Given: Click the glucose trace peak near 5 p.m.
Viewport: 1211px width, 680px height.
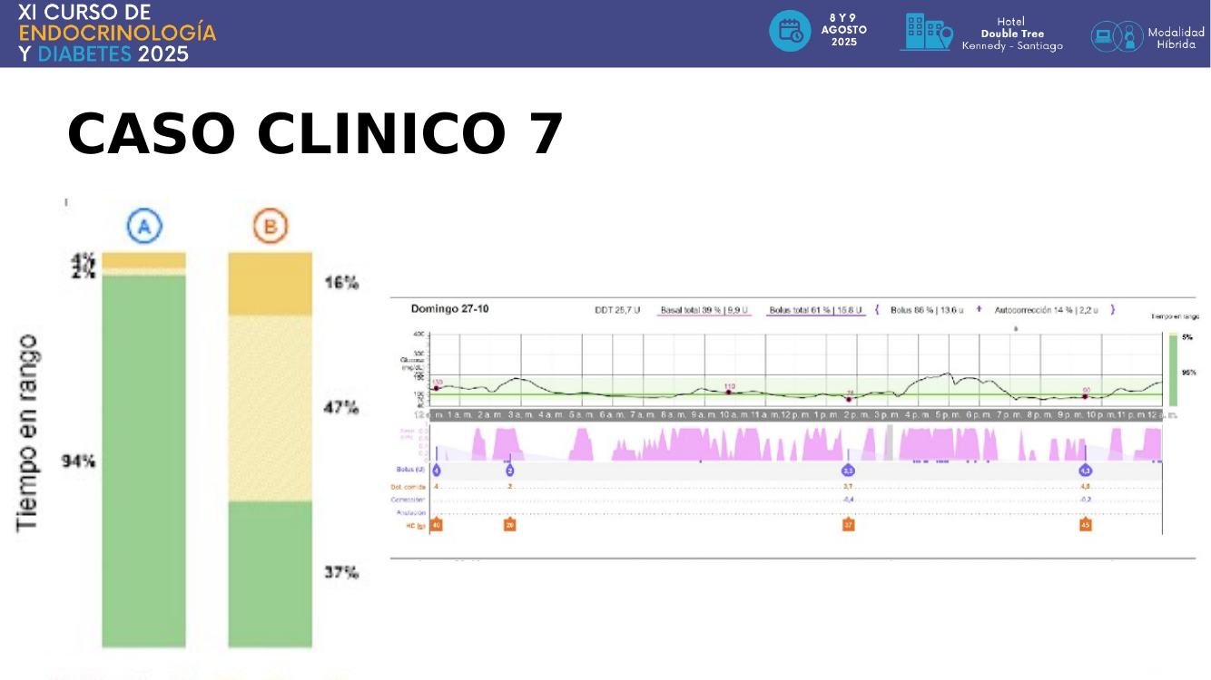Looking at the screenshot, I should 947,374.
